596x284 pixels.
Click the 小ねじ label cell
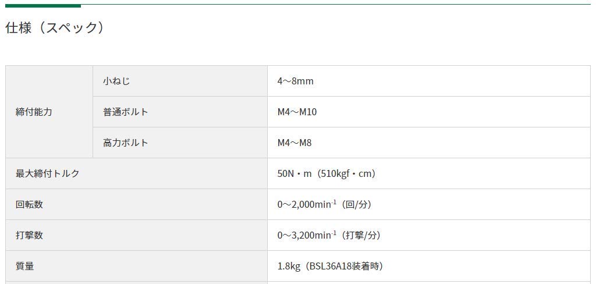180,81
